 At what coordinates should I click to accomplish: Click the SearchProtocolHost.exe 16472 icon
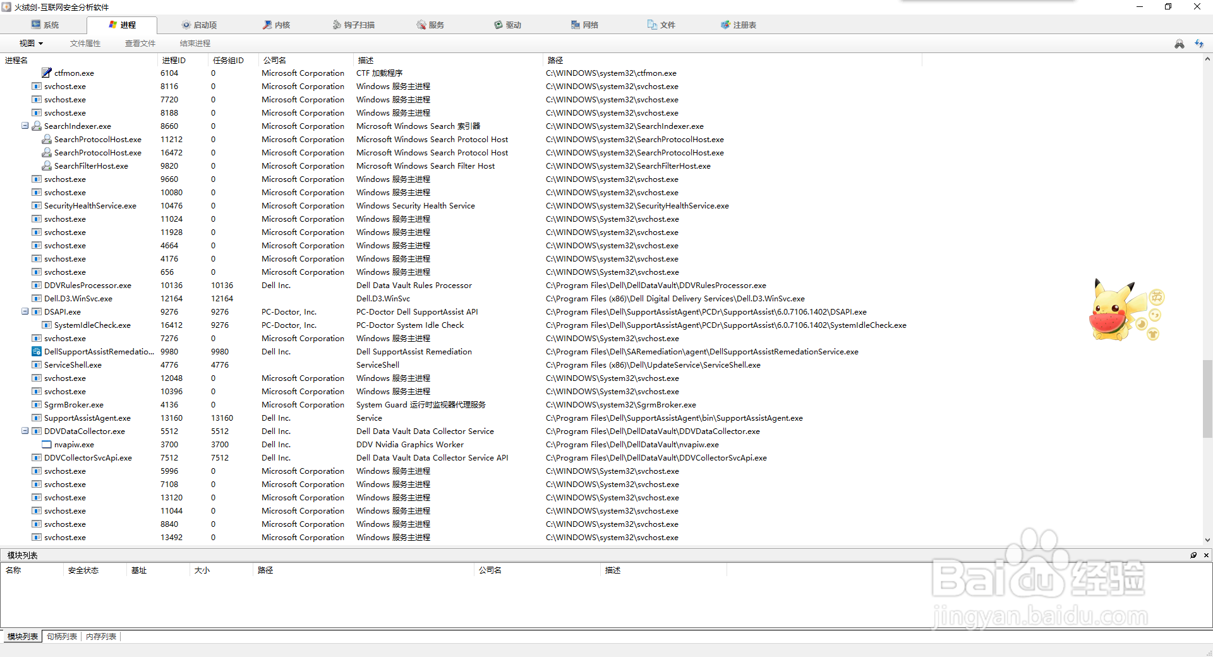47,152
